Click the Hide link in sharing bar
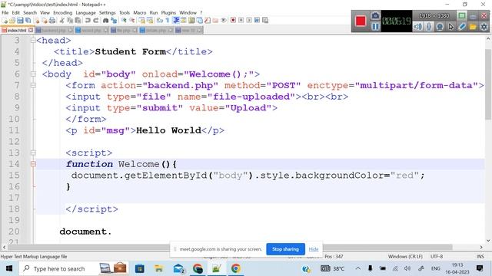The height and width of the screenshot is (276, 492). [314, 249]
